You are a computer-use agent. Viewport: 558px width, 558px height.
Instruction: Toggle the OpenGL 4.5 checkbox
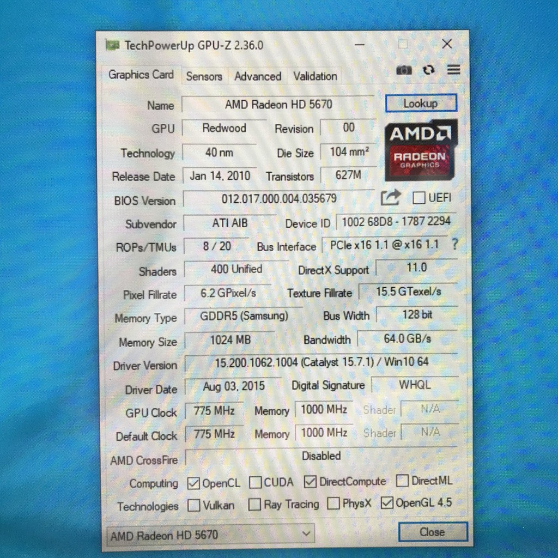pyautogui.click(x=387, y=503)
